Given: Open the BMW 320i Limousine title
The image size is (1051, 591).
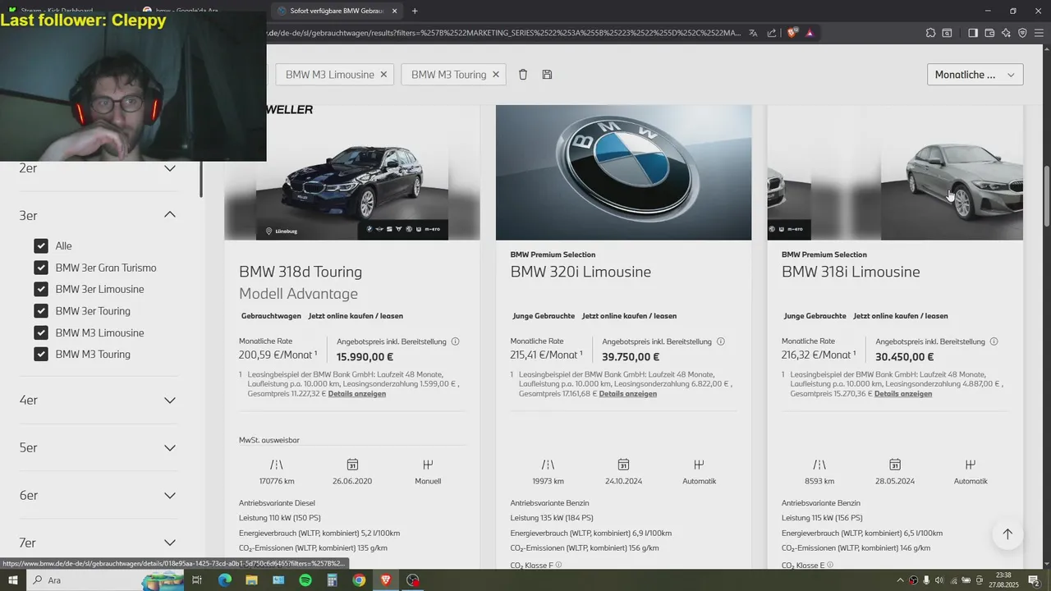Looking at the screenshot, I should click(581, 272).
